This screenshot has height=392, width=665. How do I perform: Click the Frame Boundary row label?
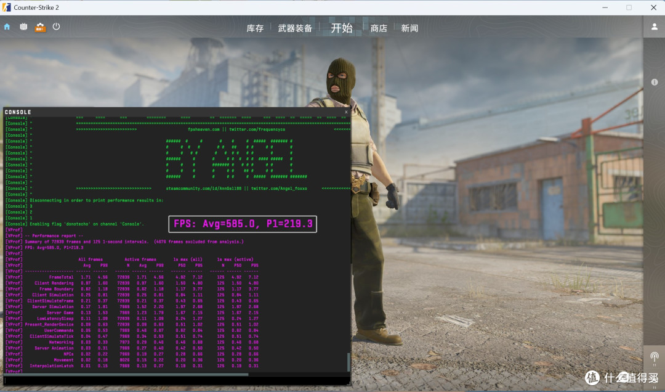pyautogui.click(x=57, y=289)
